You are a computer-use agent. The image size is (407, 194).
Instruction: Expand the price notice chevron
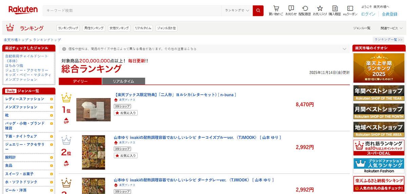click(344, 49)
